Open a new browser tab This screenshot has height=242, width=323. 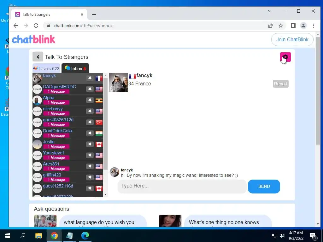(x=94, y=14)
